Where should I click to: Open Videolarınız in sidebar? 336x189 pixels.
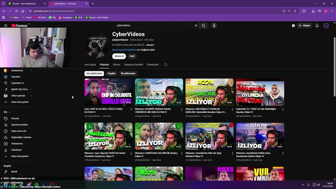click(17, 144)
